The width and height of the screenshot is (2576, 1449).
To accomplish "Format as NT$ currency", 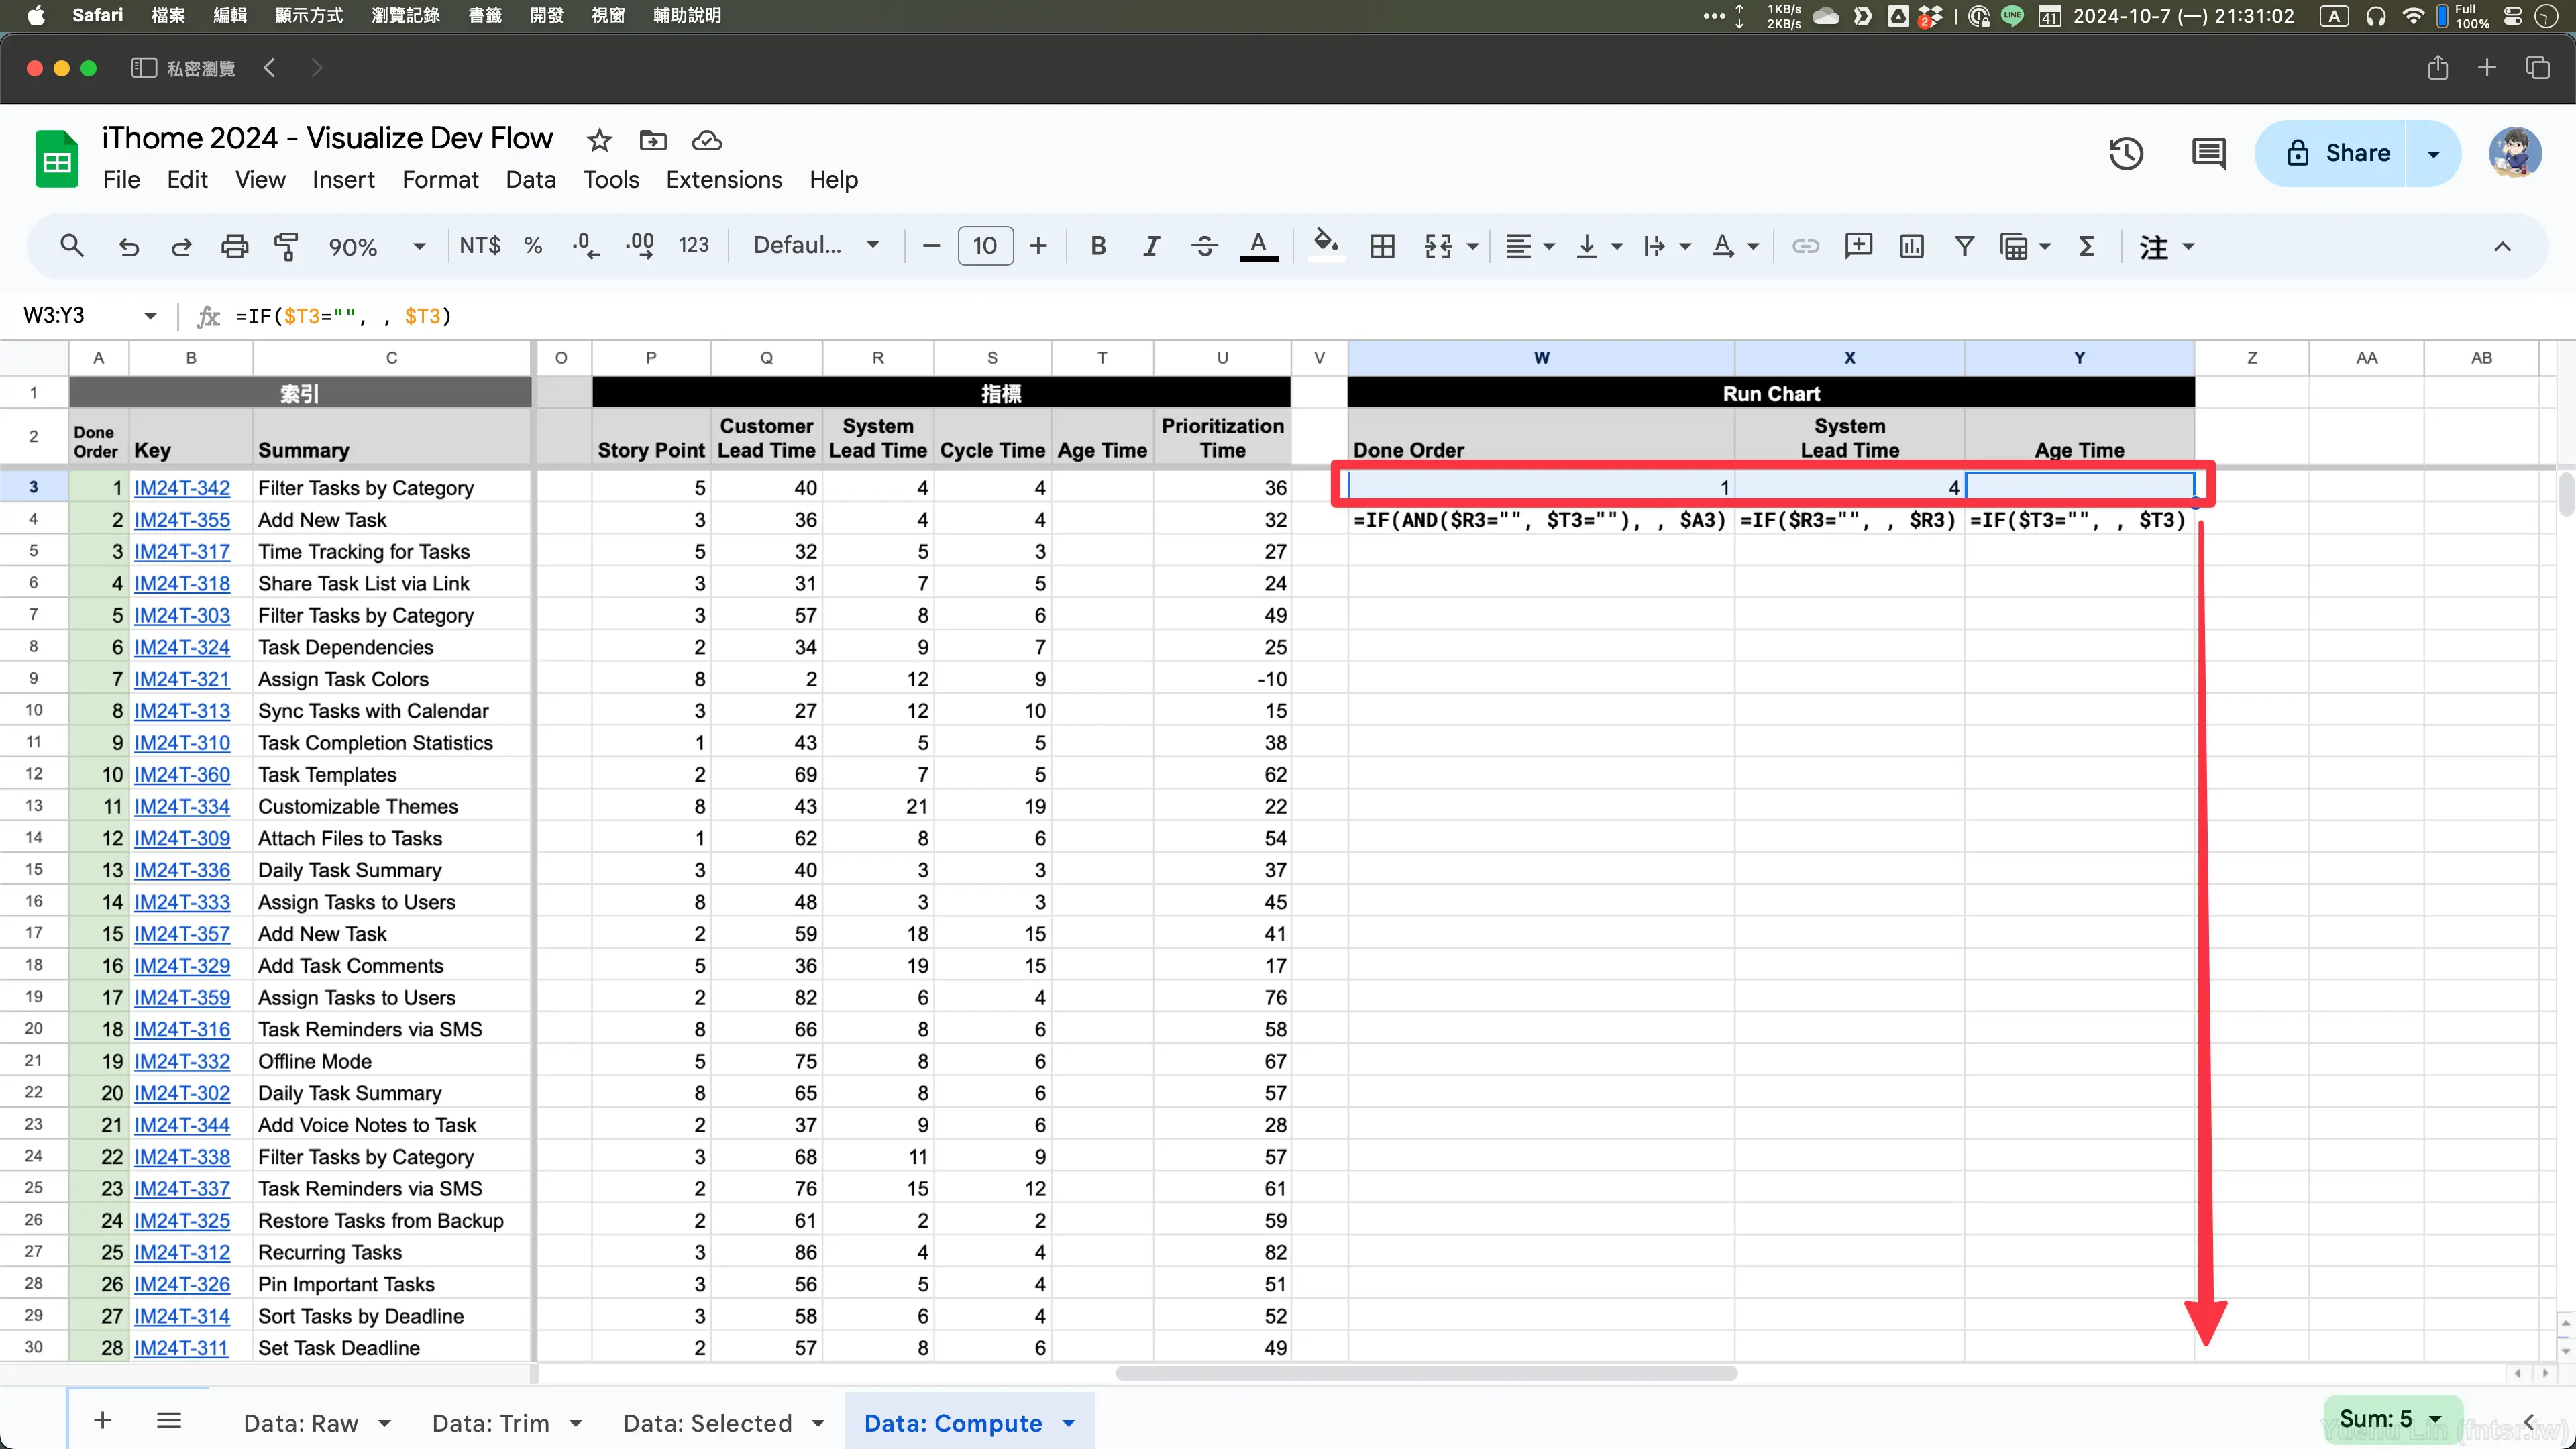I will [x=479, y=246].
